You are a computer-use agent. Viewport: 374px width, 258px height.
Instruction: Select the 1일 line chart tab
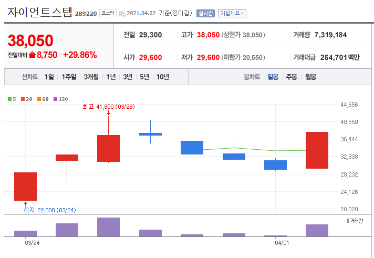49,77
